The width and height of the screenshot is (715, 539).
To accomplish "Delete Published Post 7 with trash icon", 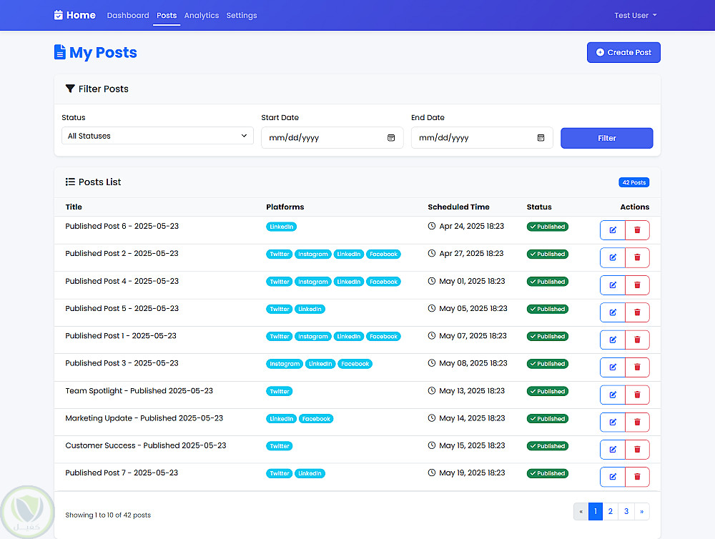I will 637,477.
